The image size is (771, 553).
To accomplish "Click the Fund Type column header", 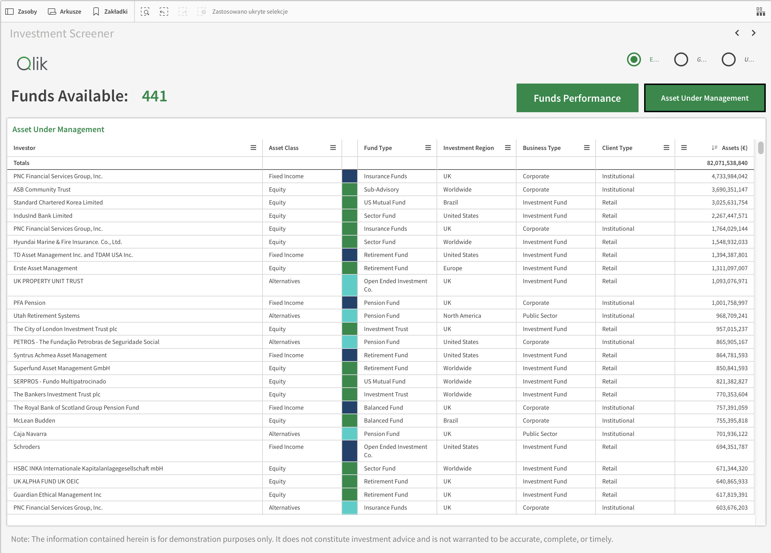I will tap(378, 148).
